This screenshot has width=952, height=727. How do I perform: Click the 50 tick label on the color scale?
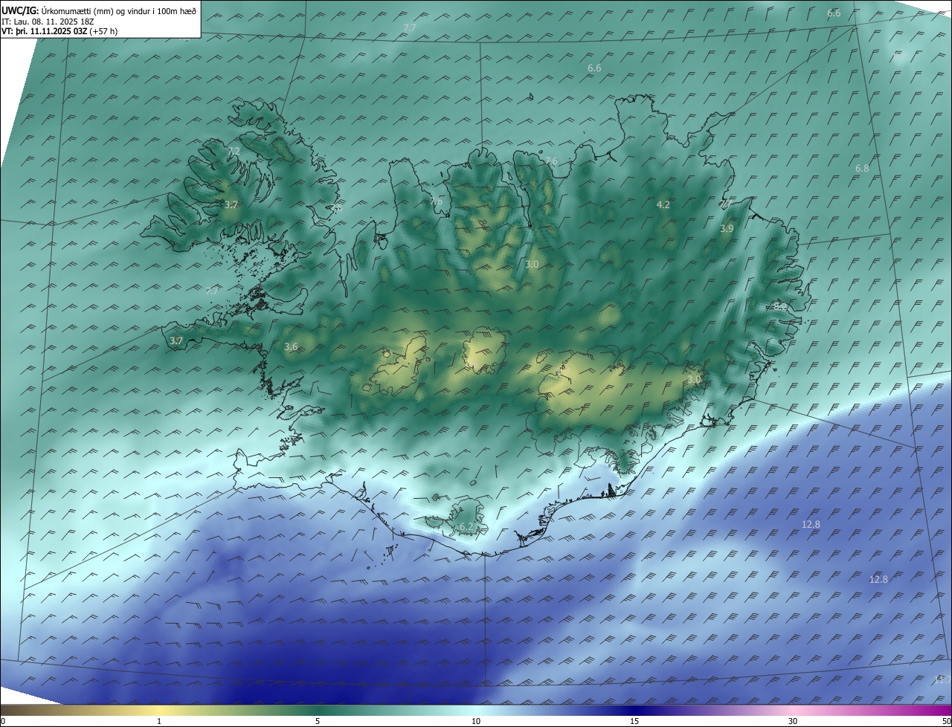(946, 721)
